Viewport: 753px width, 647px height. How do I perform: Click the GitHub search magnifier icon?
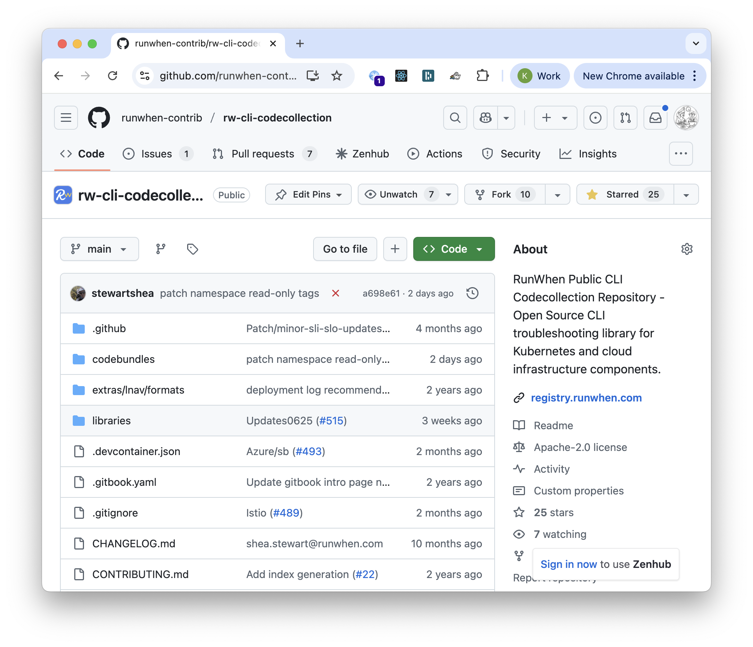pyautogui.click(x=455, y=118)
